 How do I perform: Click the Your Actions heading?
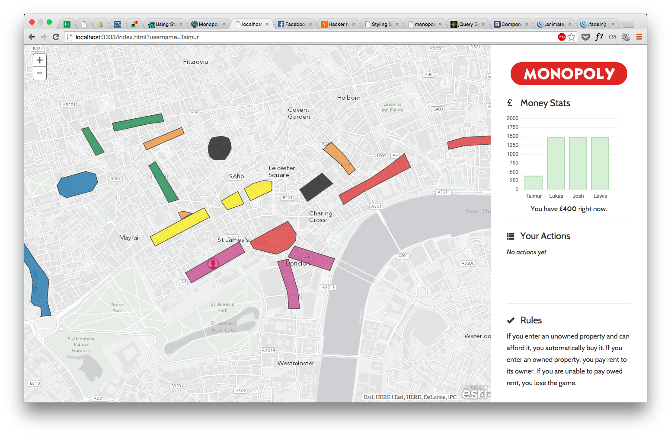[545, 236]
